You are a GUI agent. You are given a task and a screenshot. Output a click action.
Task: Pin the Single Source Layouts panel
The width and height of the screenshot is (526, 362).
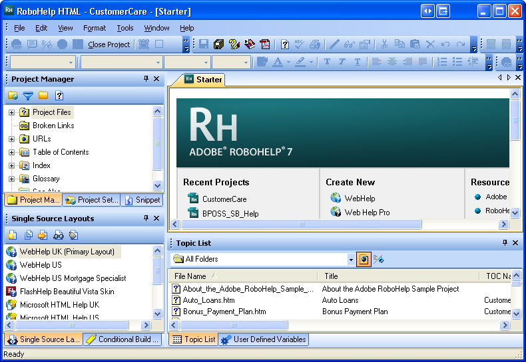click(146, 218)
